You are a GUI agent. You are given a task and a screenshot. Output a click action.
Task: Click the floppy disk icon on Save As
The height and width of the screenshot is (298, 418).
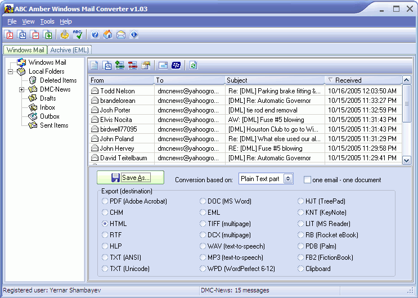pyautogui.click(x=115, y=178)
